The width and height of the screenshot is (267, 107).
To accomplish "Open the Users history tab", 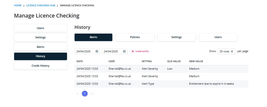I will tap(218, 37).
